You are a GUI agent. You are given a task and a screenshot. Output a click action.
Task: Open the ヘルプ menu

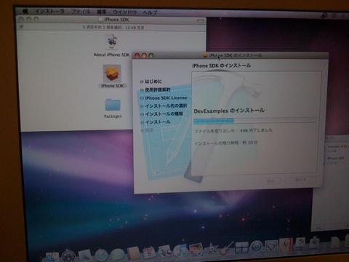coord(150,12)
